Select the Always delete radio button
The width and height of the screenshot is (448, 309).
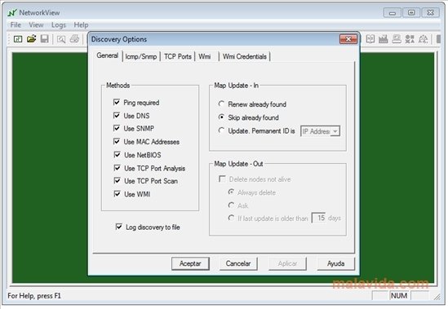point(231,192)
